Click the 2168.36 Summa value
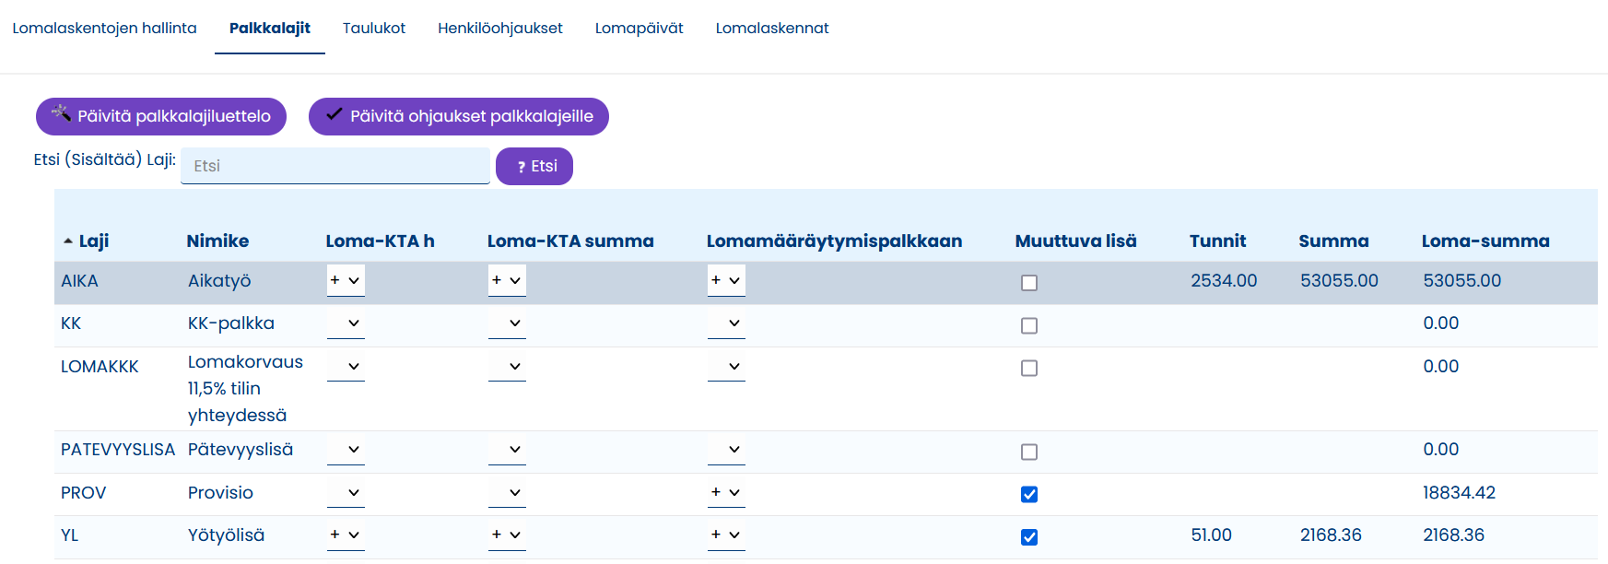 [x=1331, y=535]
